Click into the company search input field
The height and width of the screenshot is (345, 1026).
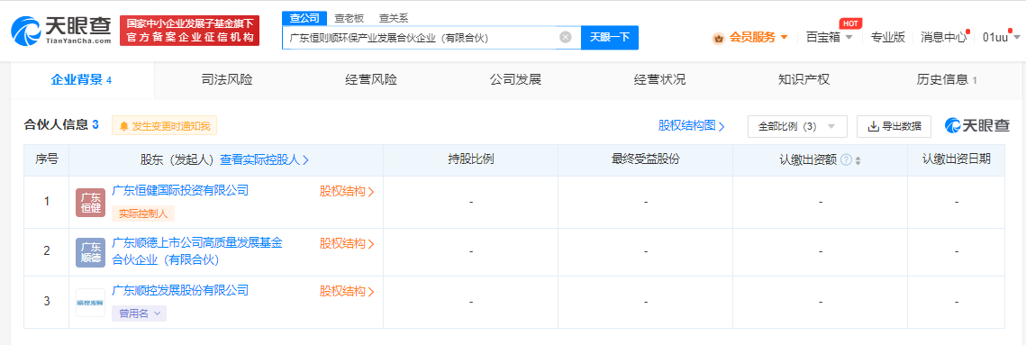point(422,37)
